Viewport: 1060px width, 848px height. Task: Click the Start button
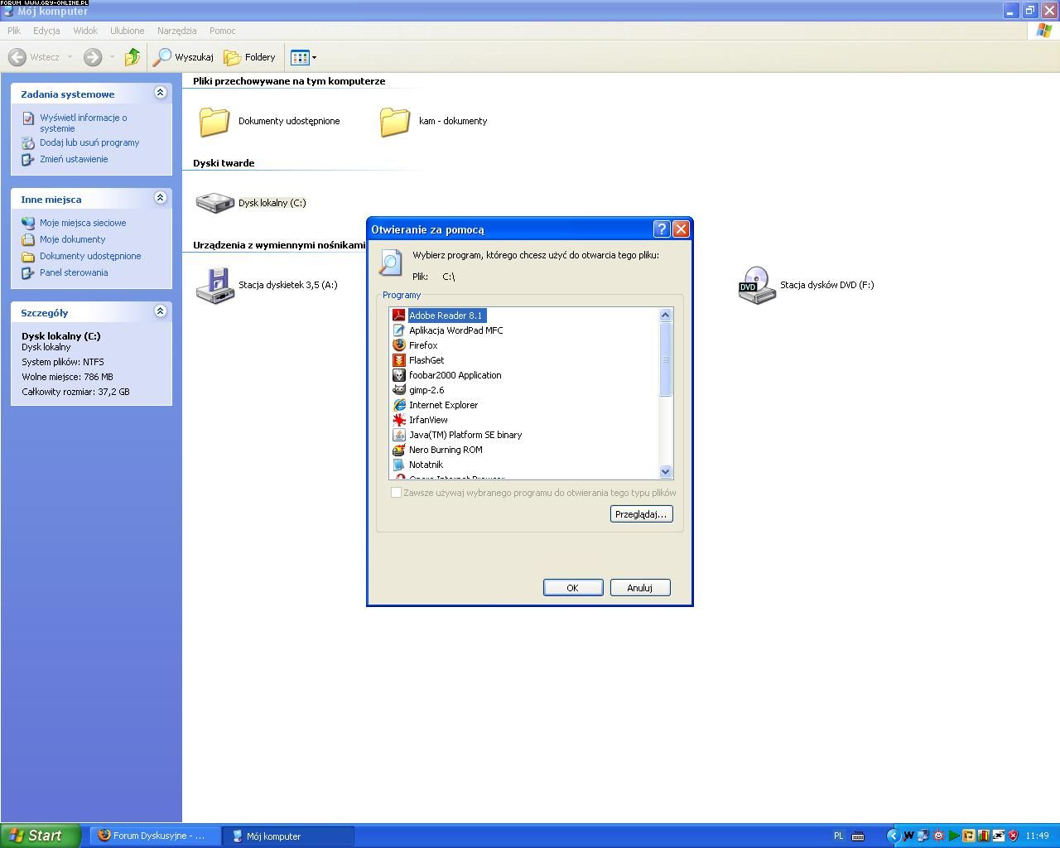pos(41,836)
